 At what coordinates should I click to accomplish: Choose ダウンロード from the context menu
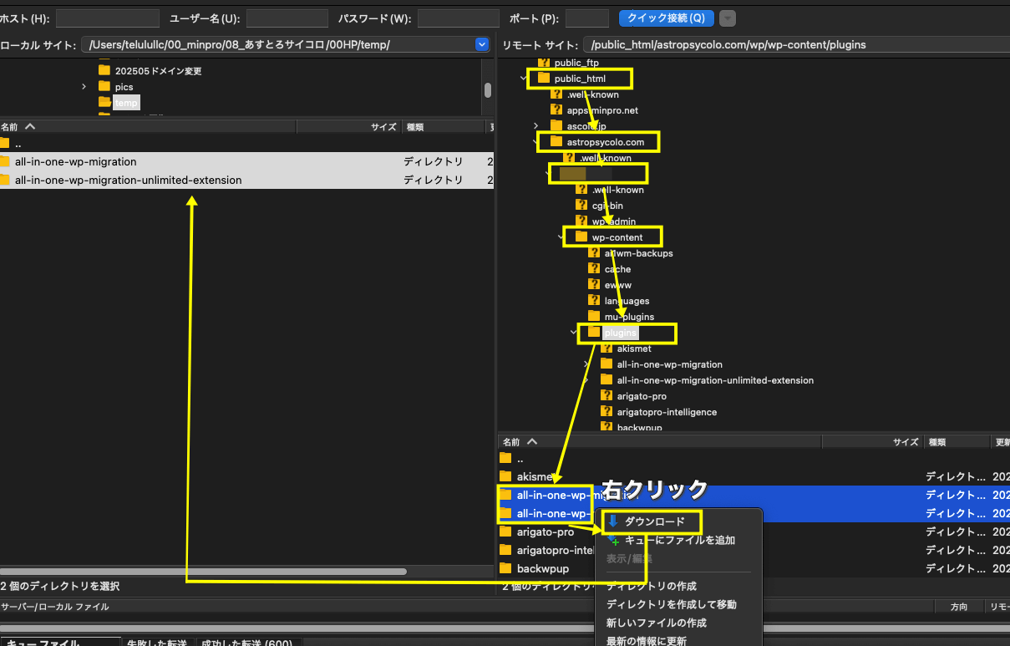[x=654, y=521]
